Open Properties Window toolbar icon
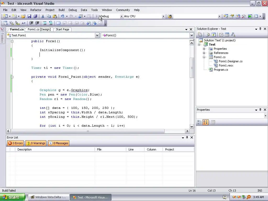The height and width of the screenshot is (201, 268). click(232, 16)
